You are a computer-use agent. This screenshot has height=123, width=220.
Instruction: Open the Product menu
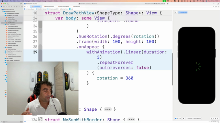(x=38, y=1)
